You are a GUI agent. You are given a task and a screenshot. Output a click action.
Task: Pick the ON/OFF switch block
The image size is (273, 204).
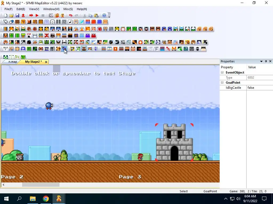(87, 22)
